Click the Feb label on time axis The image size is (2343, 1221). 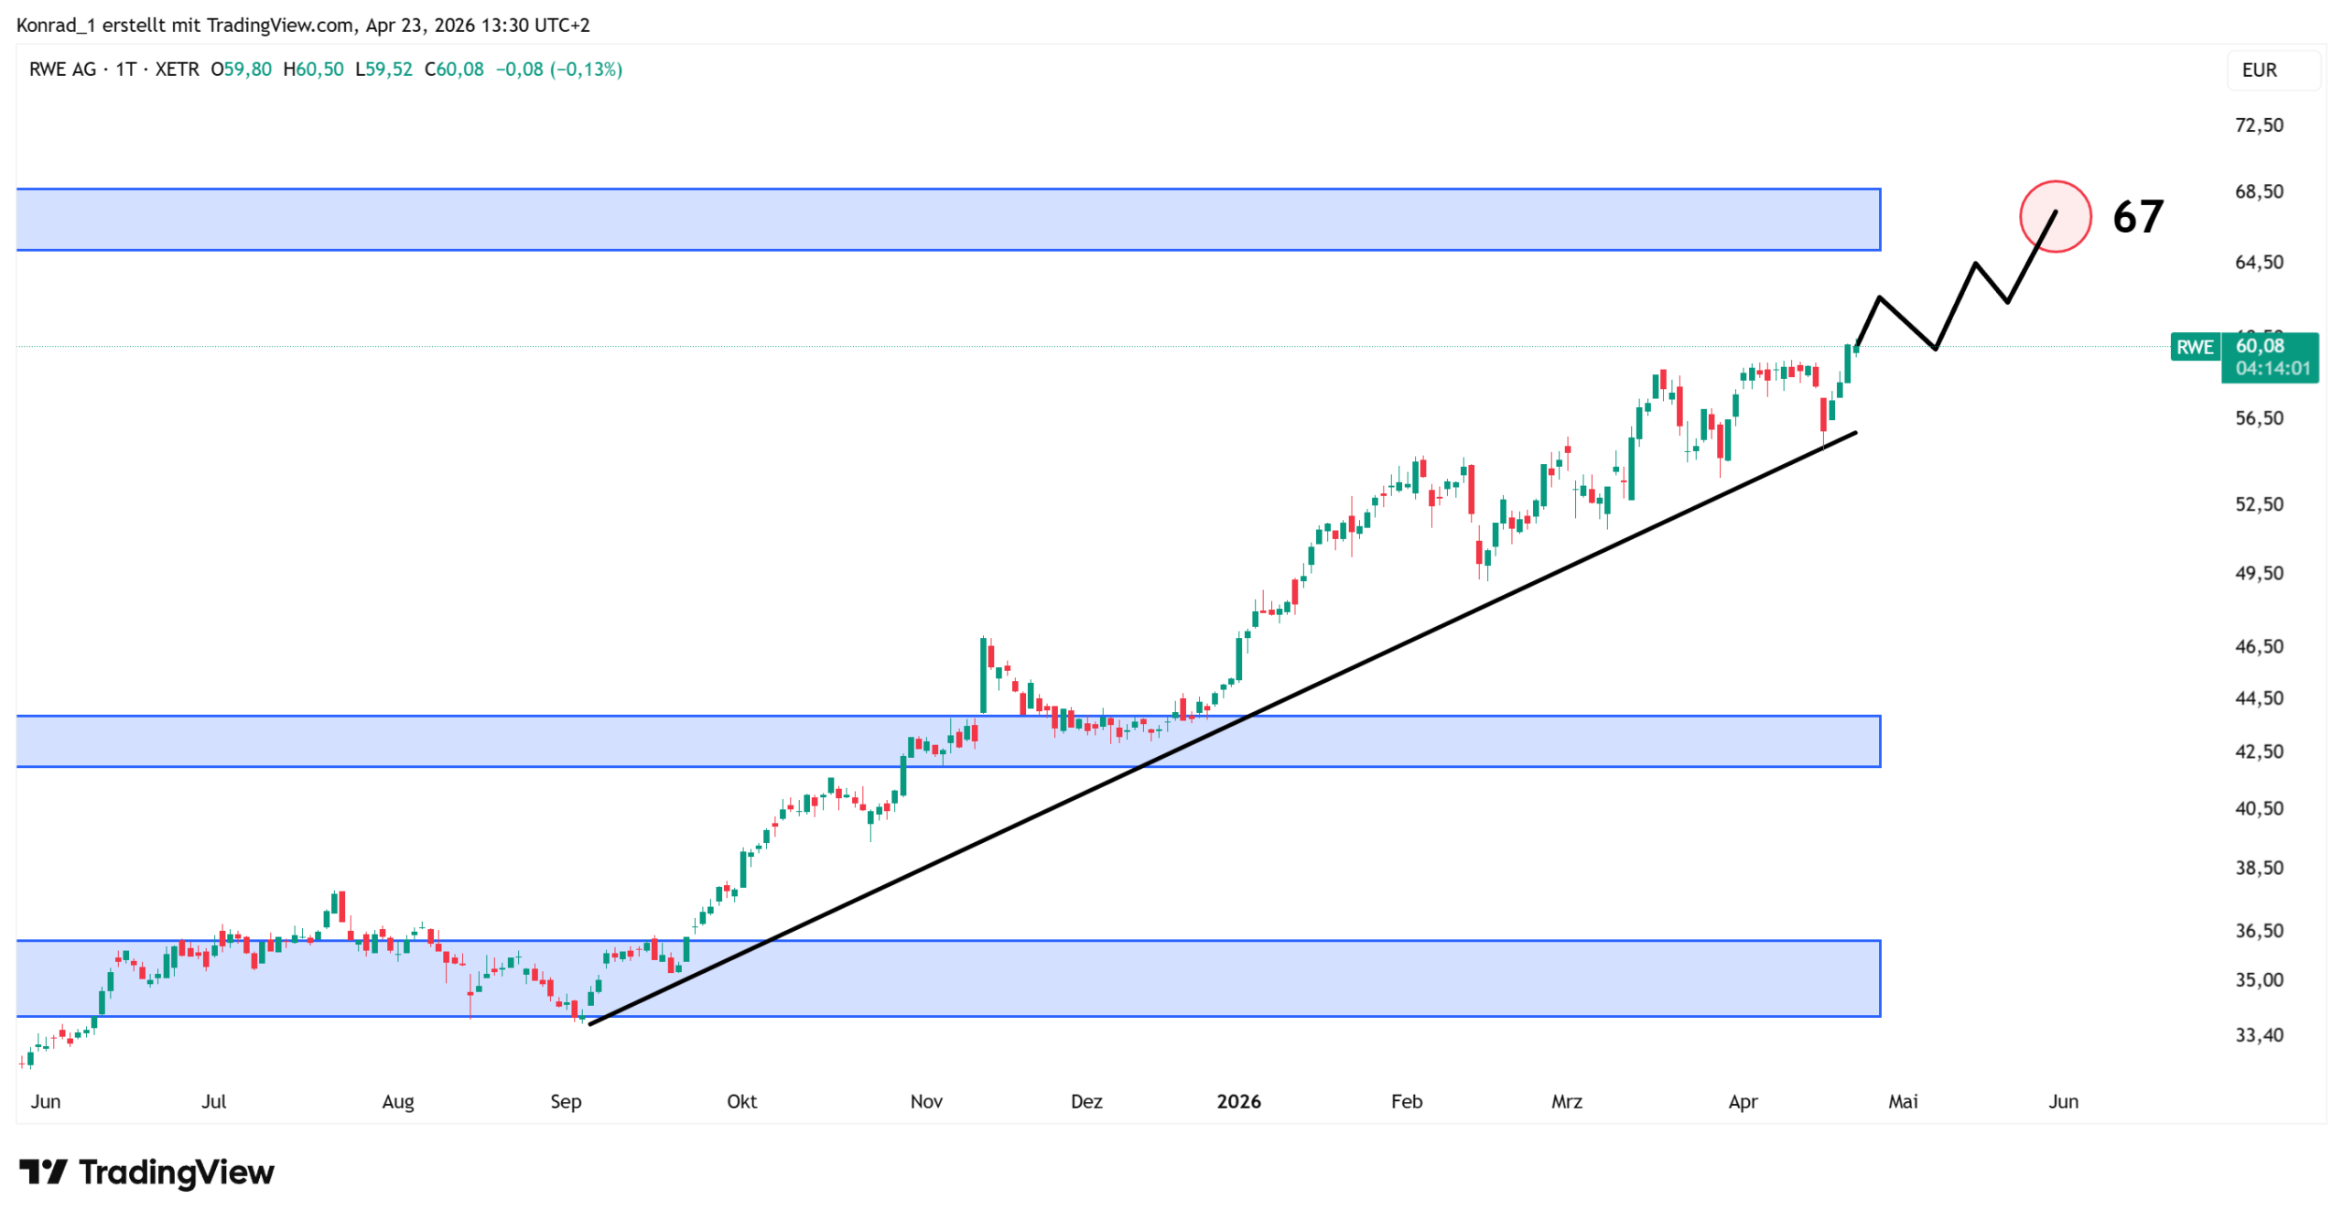pyautogui.click(x=1407, y=1101)
